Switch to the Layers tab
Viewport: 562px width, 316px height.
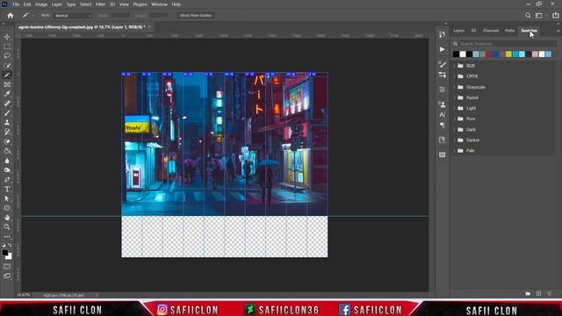pos(458,31)
